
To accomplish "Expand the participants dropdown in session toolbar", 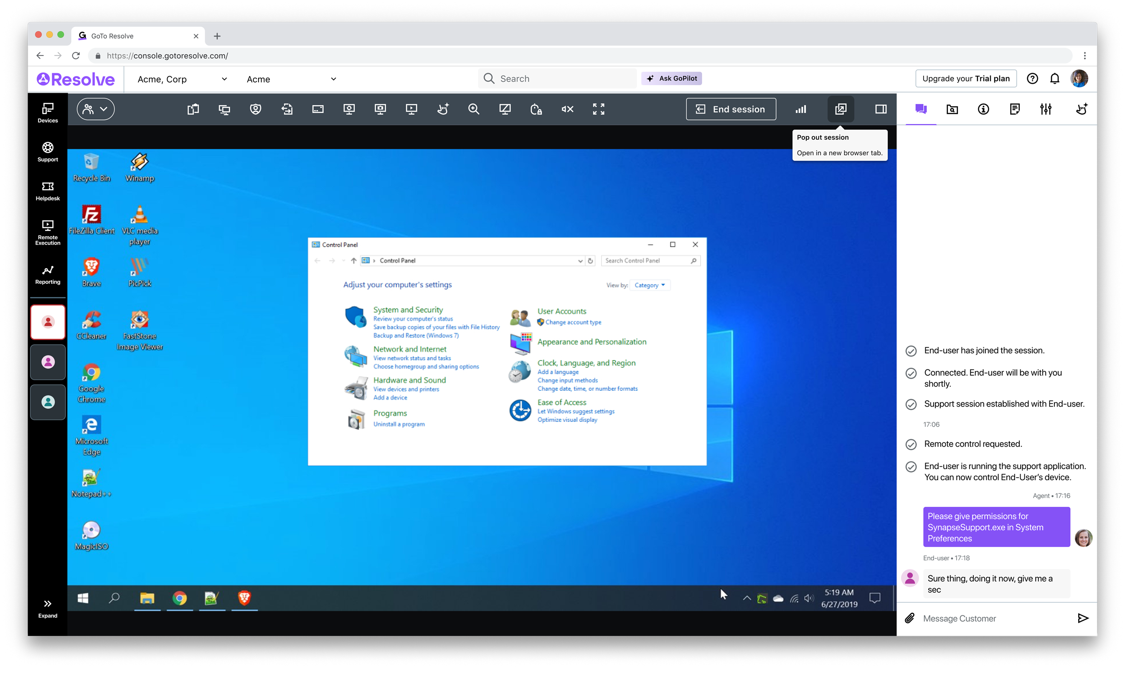I will 95,109.
